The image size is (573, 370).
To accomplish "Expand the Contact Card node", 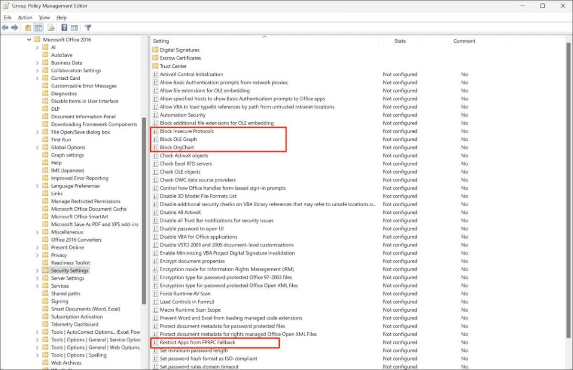I will coord(38,78).
